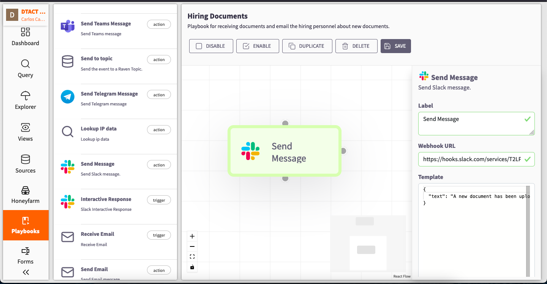Select the Send Teams Message title

[x=106, y=24]
